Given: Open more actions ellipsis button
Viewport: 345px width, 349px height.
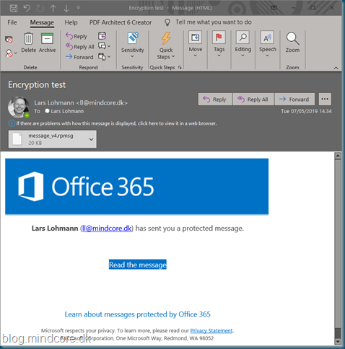Looking at the screenshot, I should pyautogui.click(x=325, y=99).
